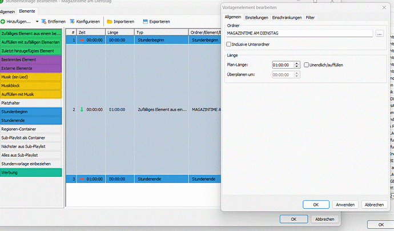Select 'Auffüllen mit Musik' item
The image size is (394, 231).
pos(31,94)
